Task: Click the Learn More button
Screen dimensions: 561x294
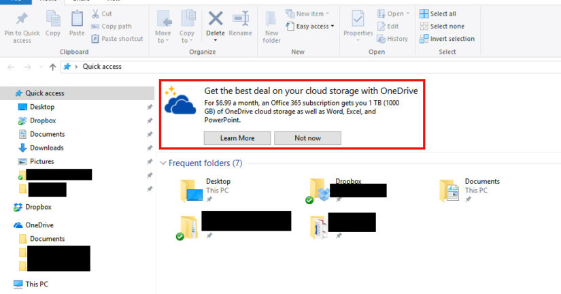Action: click(x=237, y=138)
